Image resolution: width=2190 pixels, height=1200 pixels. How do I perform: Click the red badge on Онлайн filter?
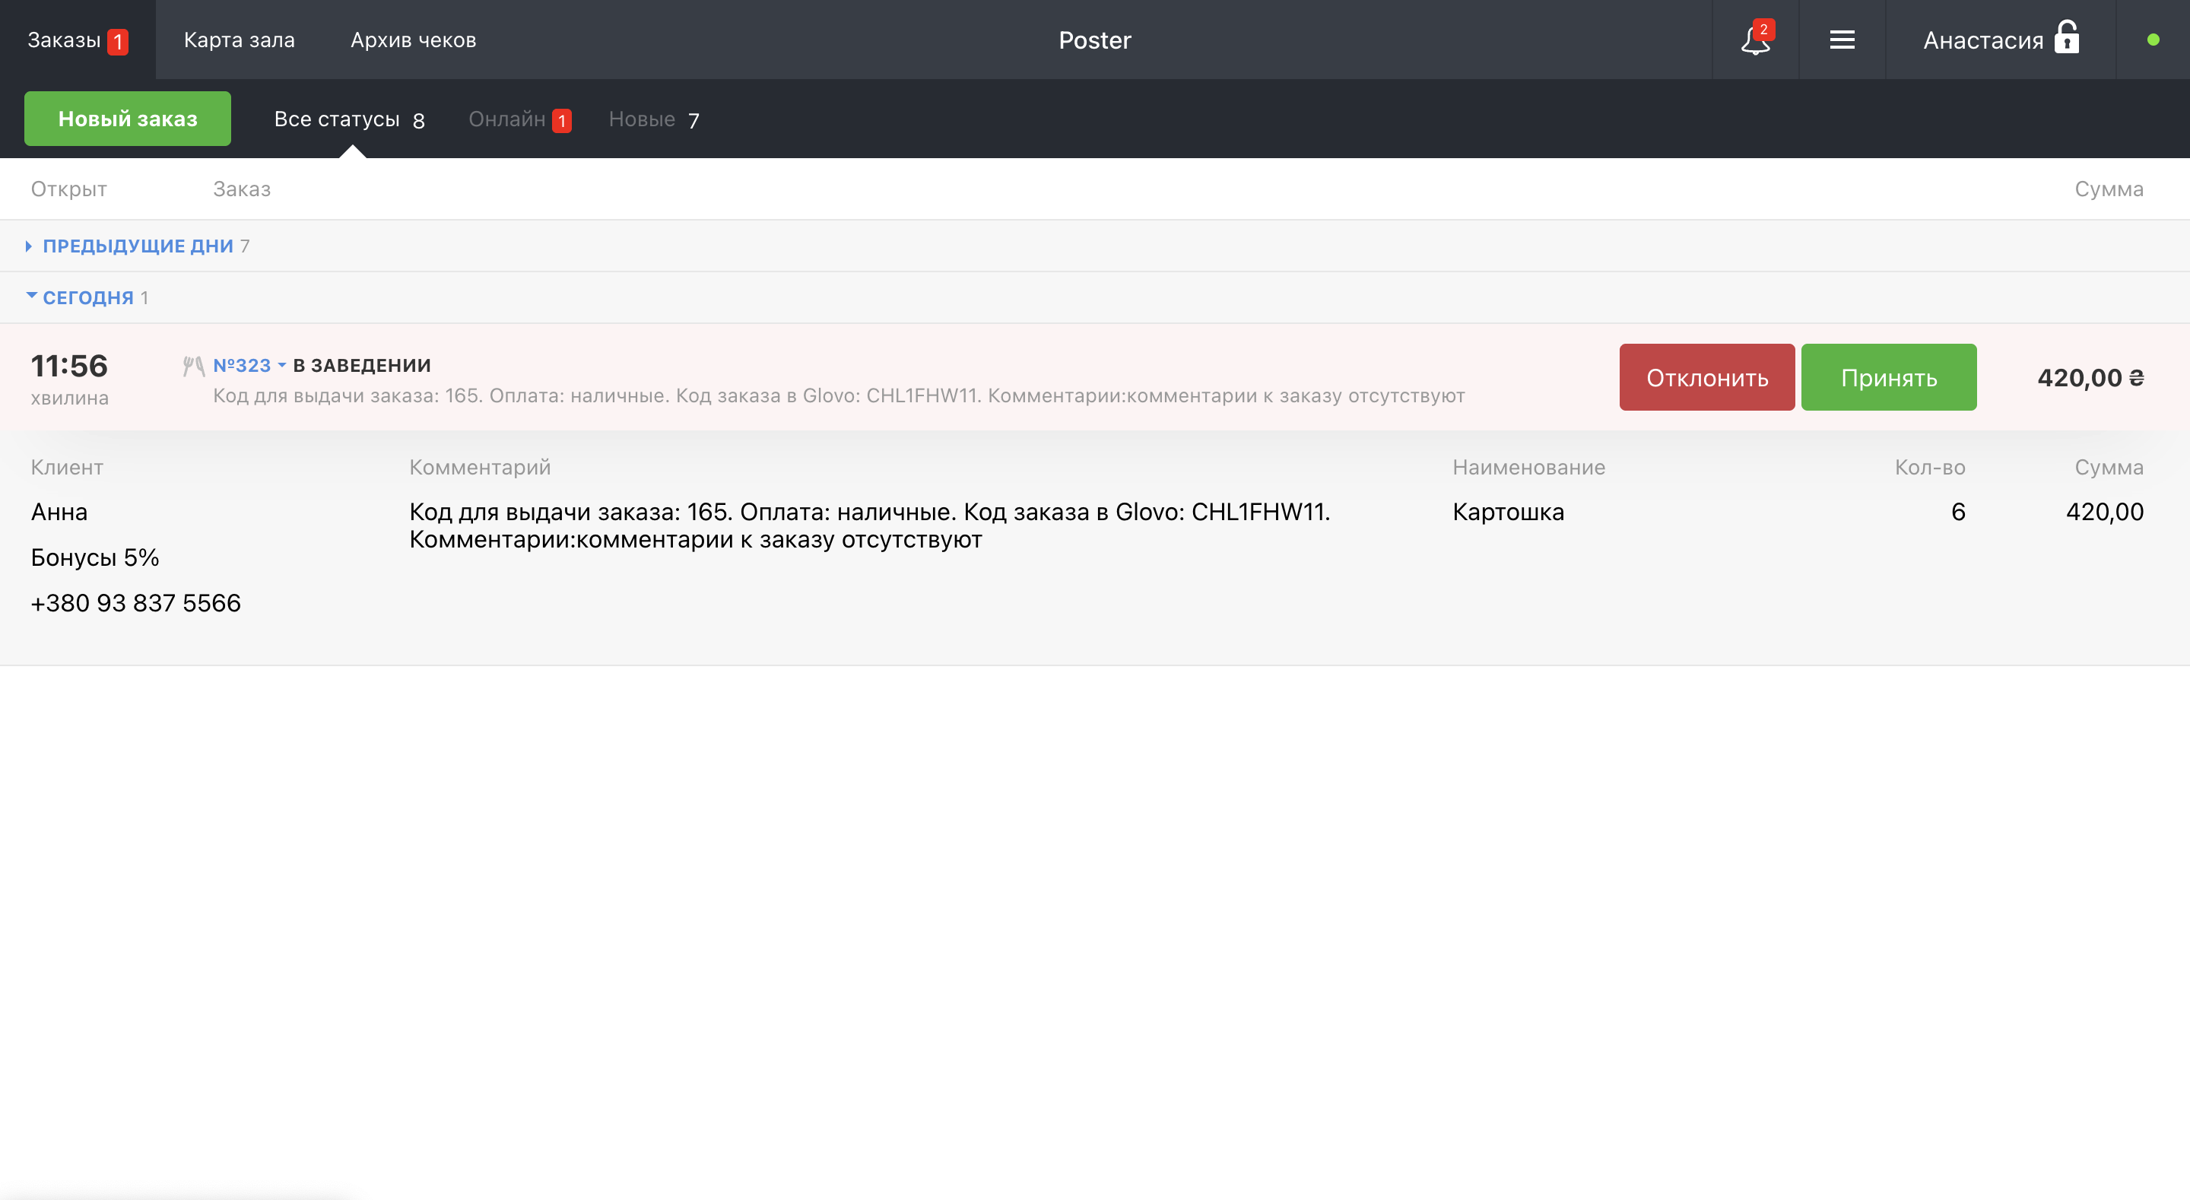pos(561,121)
